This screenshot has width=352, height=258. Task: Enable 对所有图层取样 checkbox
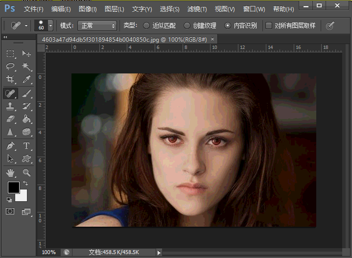[x=268, y=25]
